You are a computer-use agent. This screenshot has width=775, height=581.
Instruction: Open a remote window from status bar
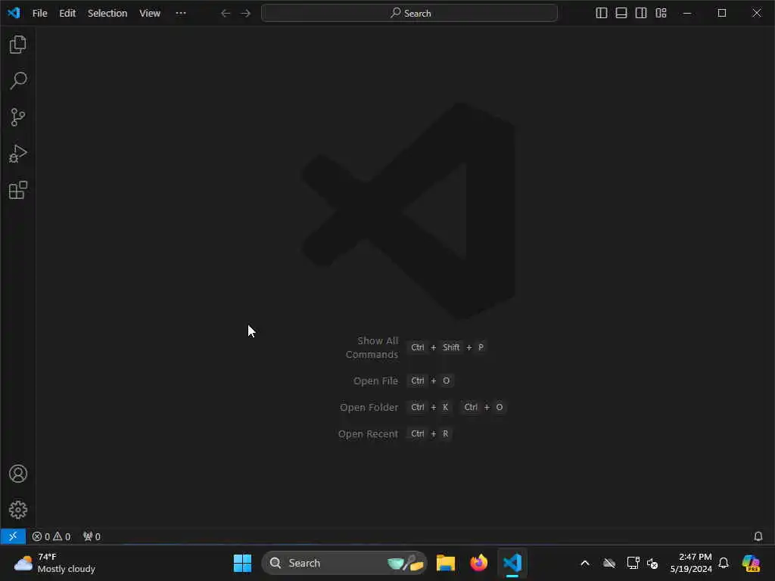point(13,536)
